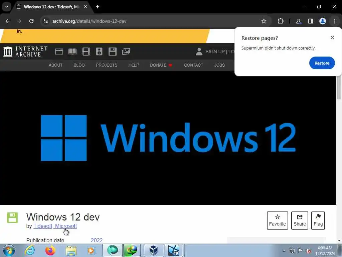Open the extensions puzzle icon
This screenshot has height=257, width=342.
[x=281, y=21]
